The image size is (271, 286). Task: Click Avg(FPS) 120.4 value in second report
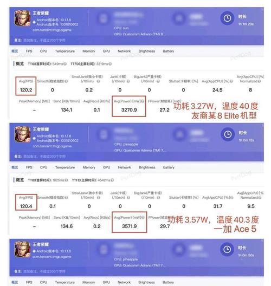[x=26, y=206]
